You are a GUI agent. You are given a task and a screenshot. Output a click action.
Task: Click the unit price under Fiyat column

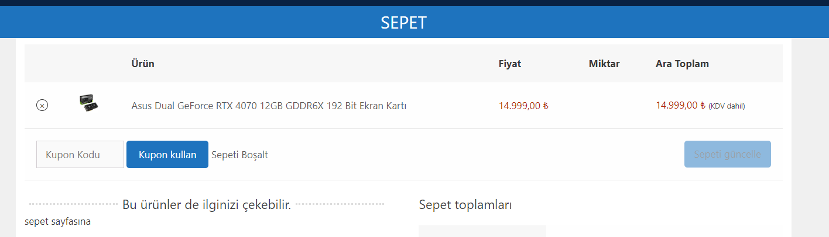pos(523,106)
